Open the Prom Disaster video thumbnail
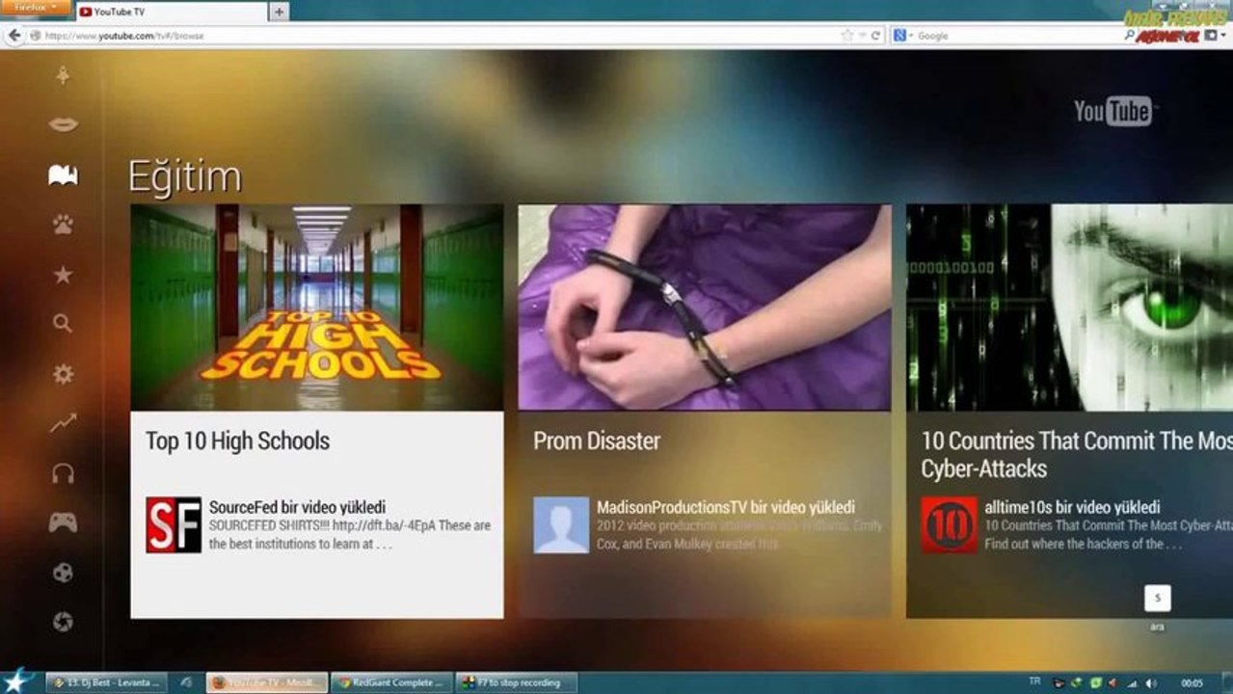Screen dimensions: 1233x694 [x=705, y=307]
